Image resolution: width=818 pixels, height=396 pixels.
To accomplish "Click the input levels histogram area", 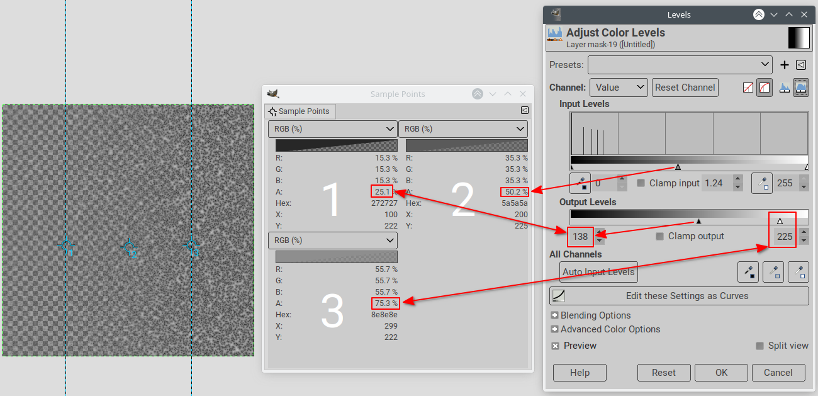I will (689, 133).
